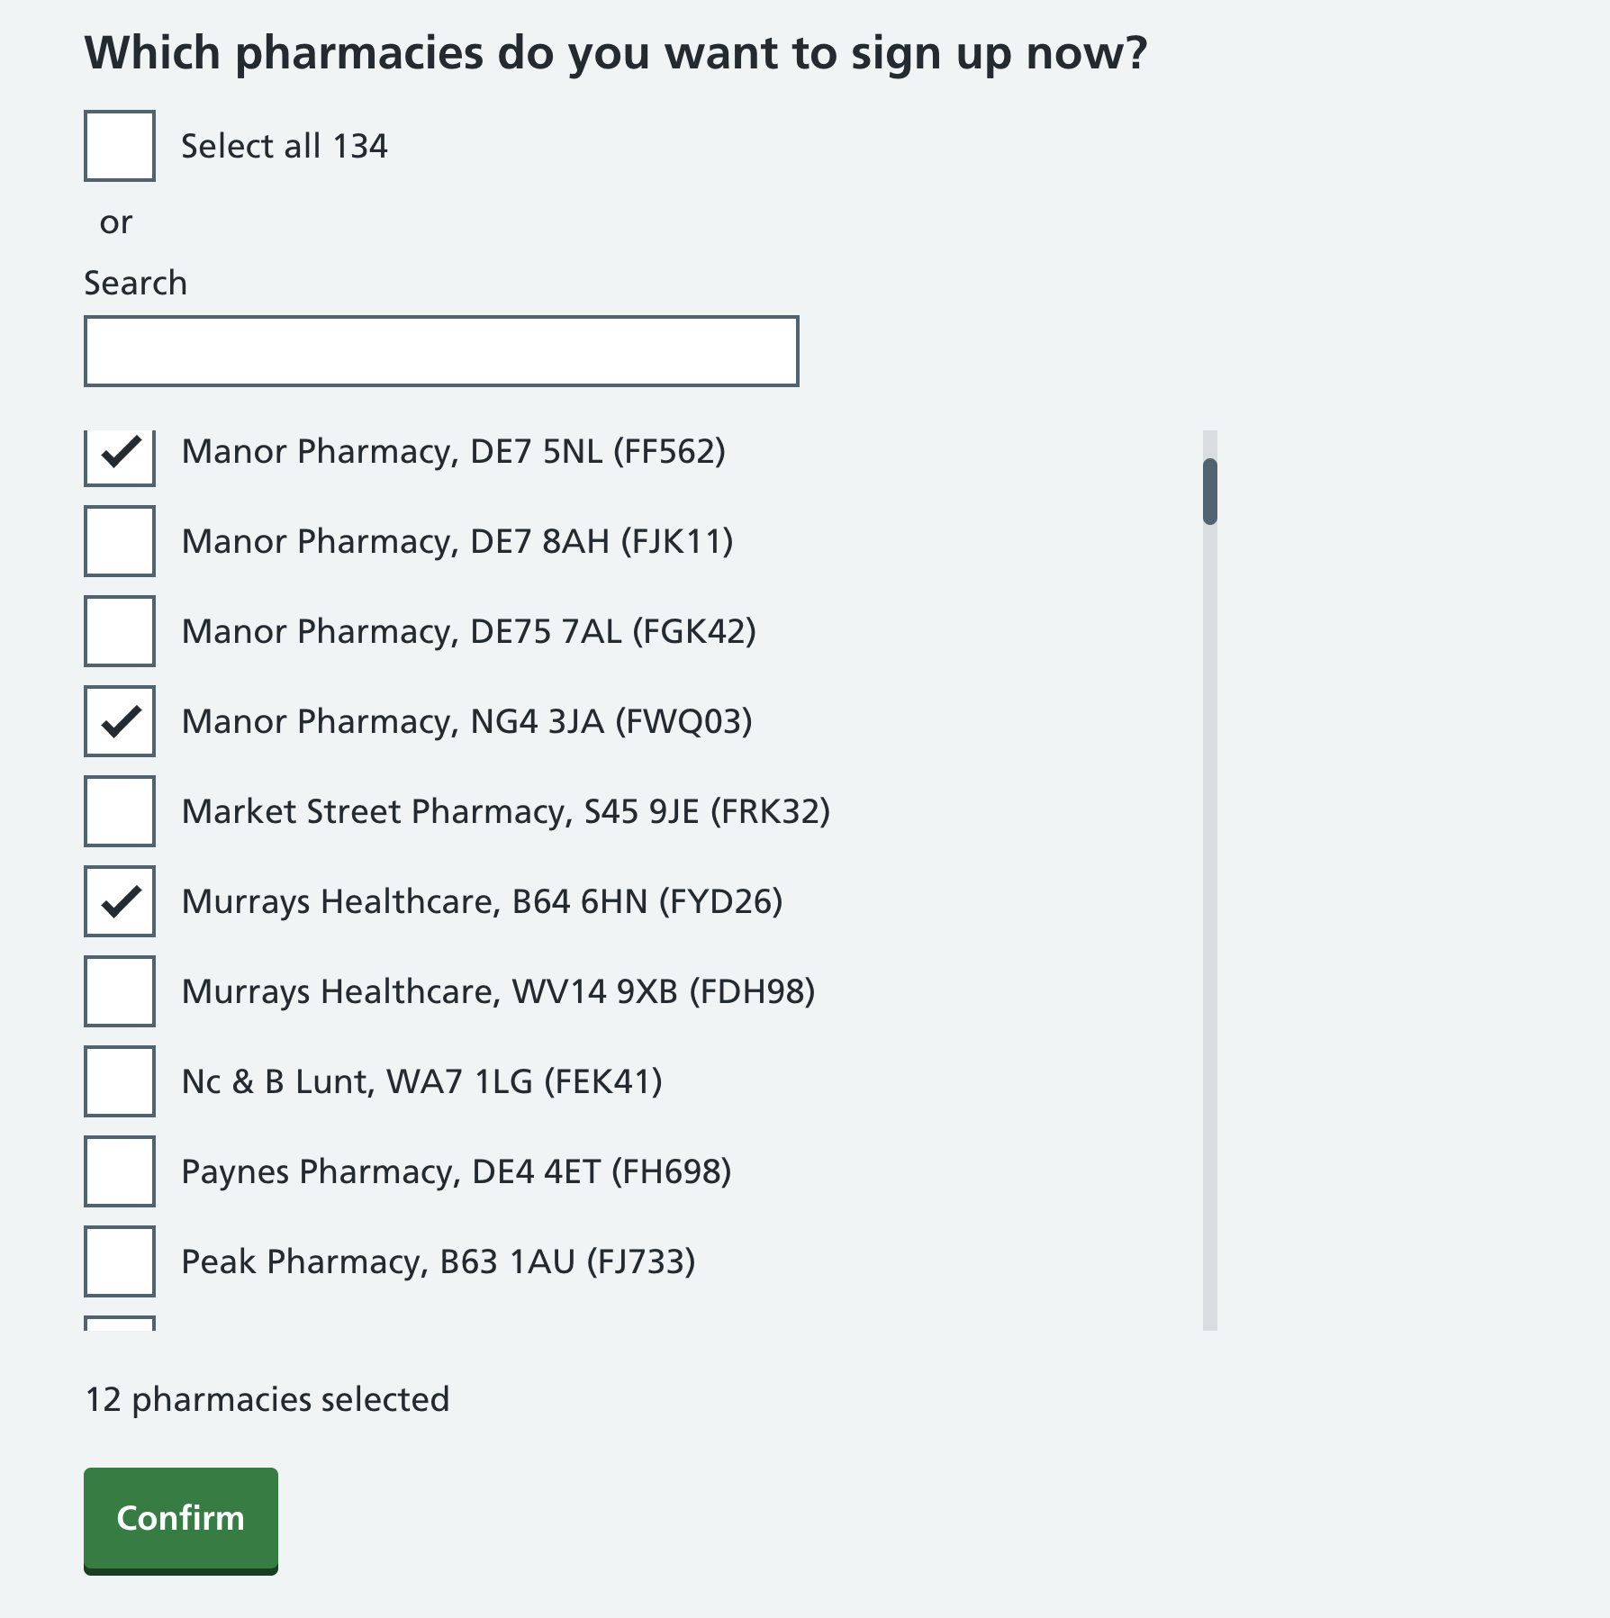Check Murrays Healthcare, WV14 9XB (FDH98)
Screen dimensions: 1610x1618
click(x=119, y=992)
